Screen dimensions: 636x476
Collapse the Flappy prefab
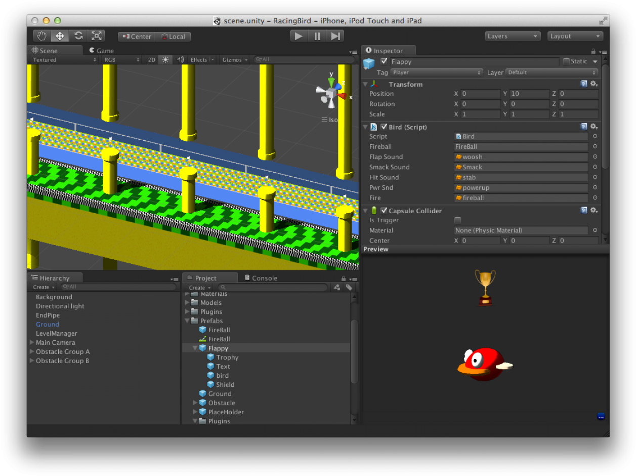click(195, 348)
